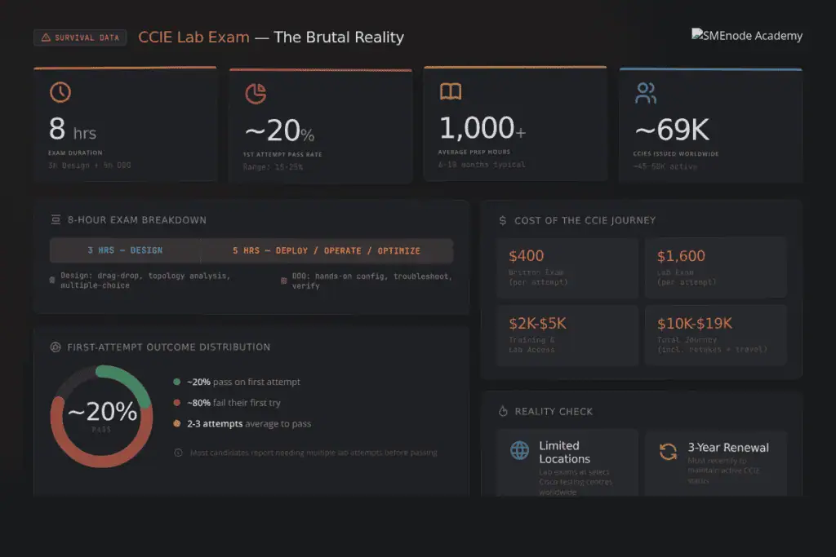Screen dimensions: 836x557
Task: Click the $400 Written Exam cost card
Action: (567, 267)
